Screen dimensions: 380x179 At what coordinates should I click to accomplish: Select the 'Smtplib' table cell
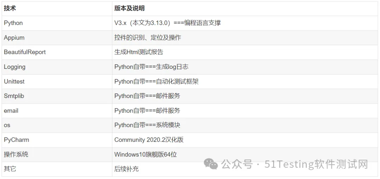pyautogui.click(x=57, y=96)
